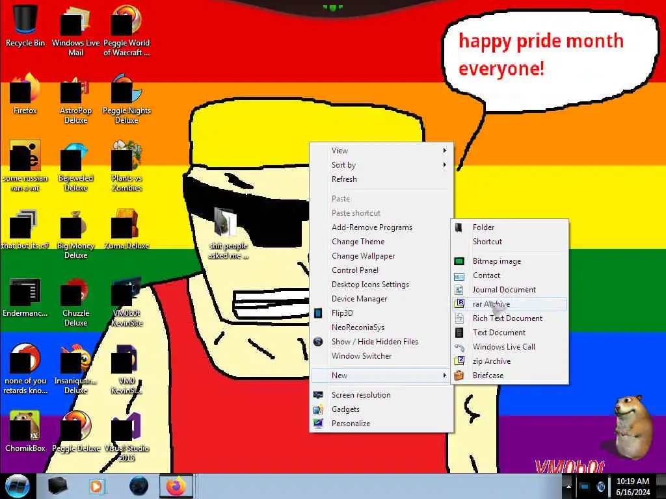Choose Windows Live Call entry
666x499 pixels.
coord(510,347)
